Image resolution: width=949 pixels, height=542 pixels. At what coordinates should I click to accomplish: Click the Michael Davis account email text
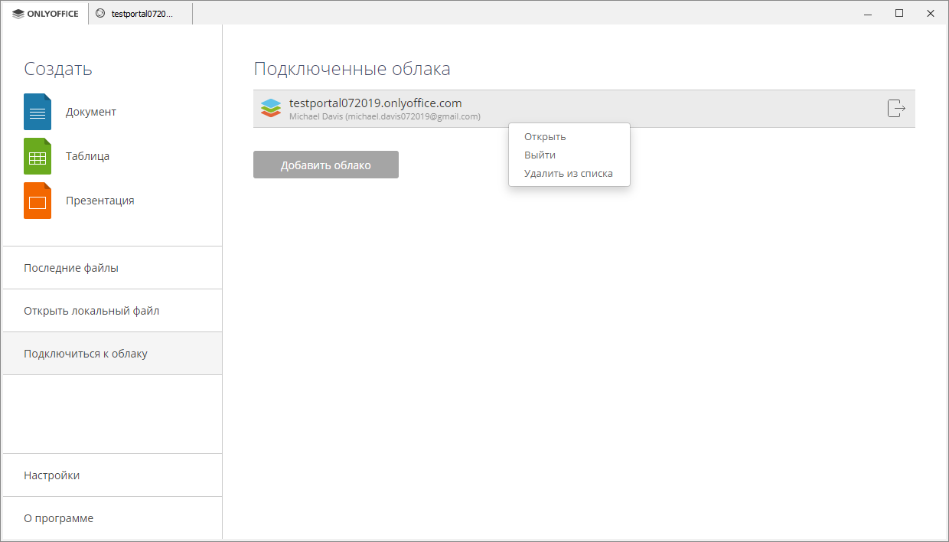tap(385, 116)
